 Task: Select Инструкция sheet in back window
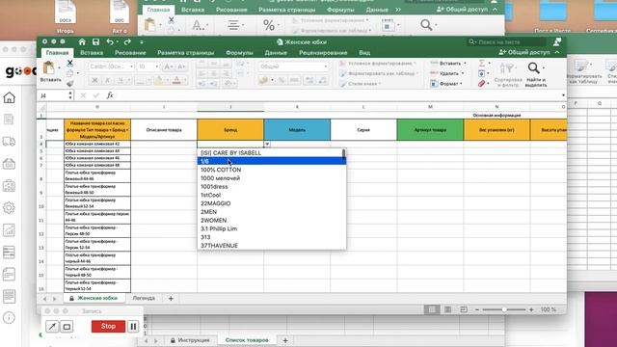point(191,340)
